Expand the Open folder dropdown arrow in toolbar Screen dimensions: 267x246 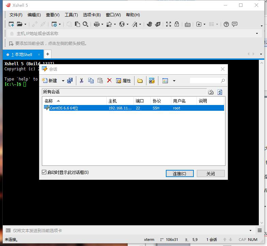tap(25, 24)
